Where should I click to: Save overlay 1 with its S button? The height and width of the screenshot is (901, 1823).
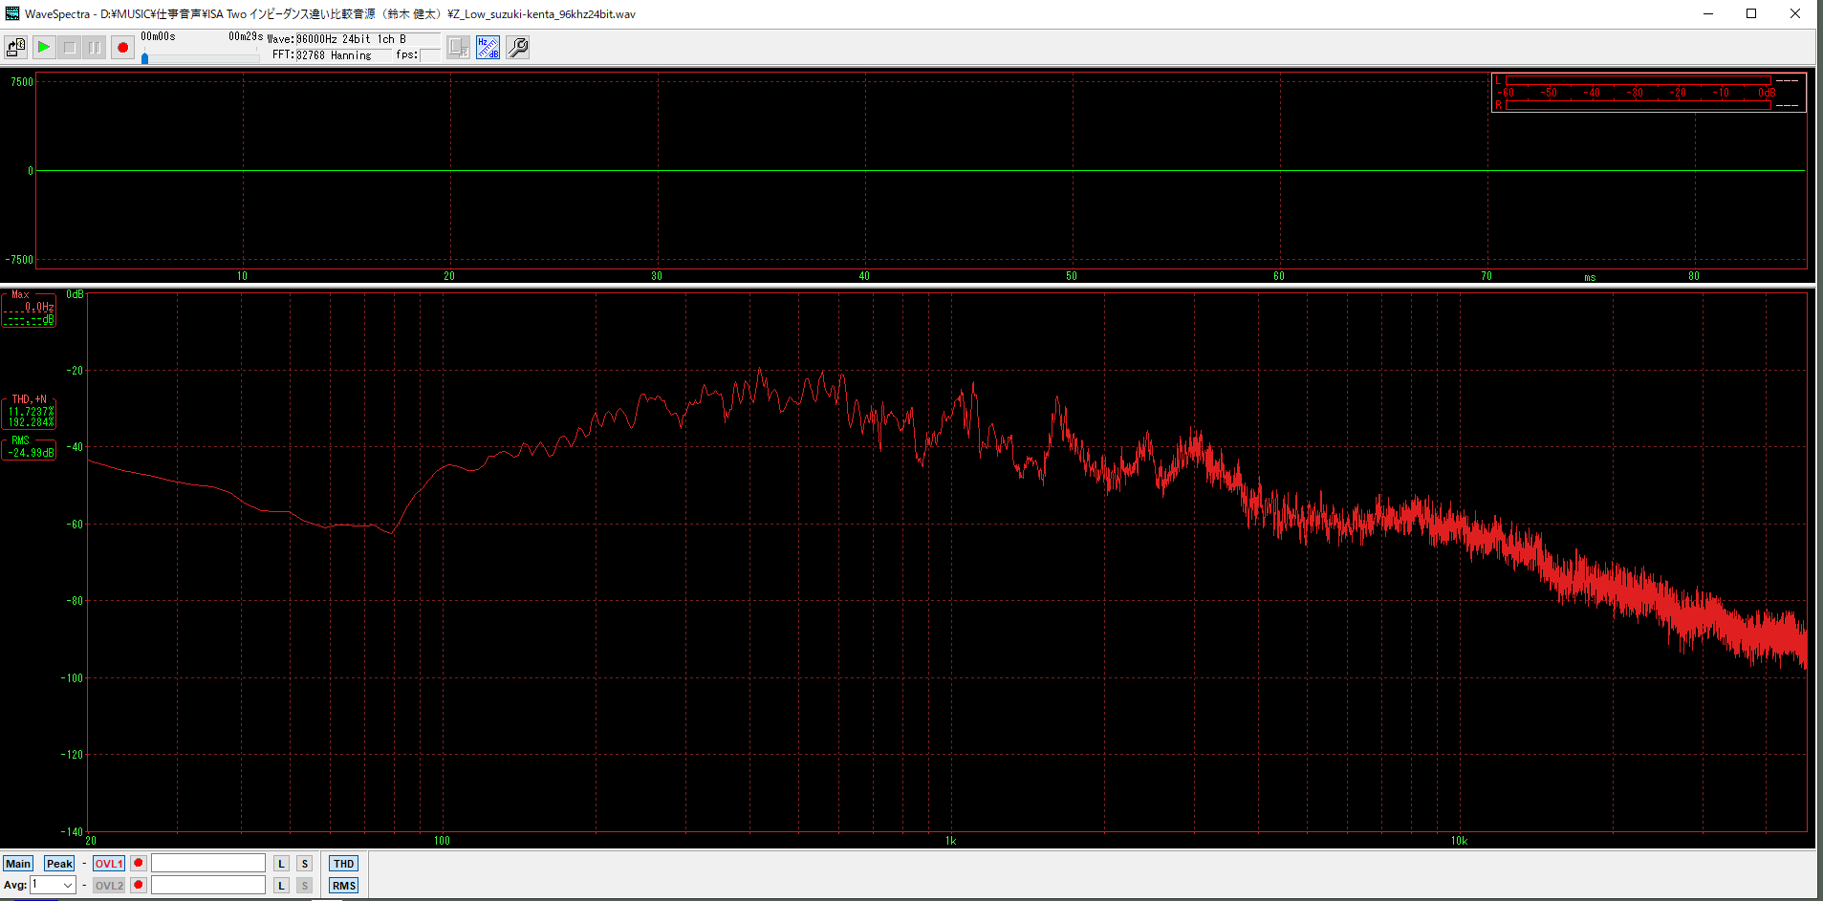tap(305, 864)
